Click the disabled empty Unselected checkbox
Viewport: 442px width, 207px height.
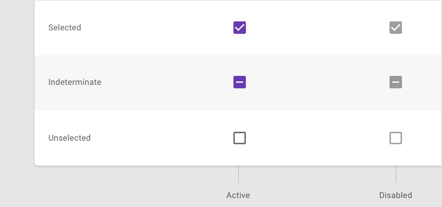tap(396, 138)
